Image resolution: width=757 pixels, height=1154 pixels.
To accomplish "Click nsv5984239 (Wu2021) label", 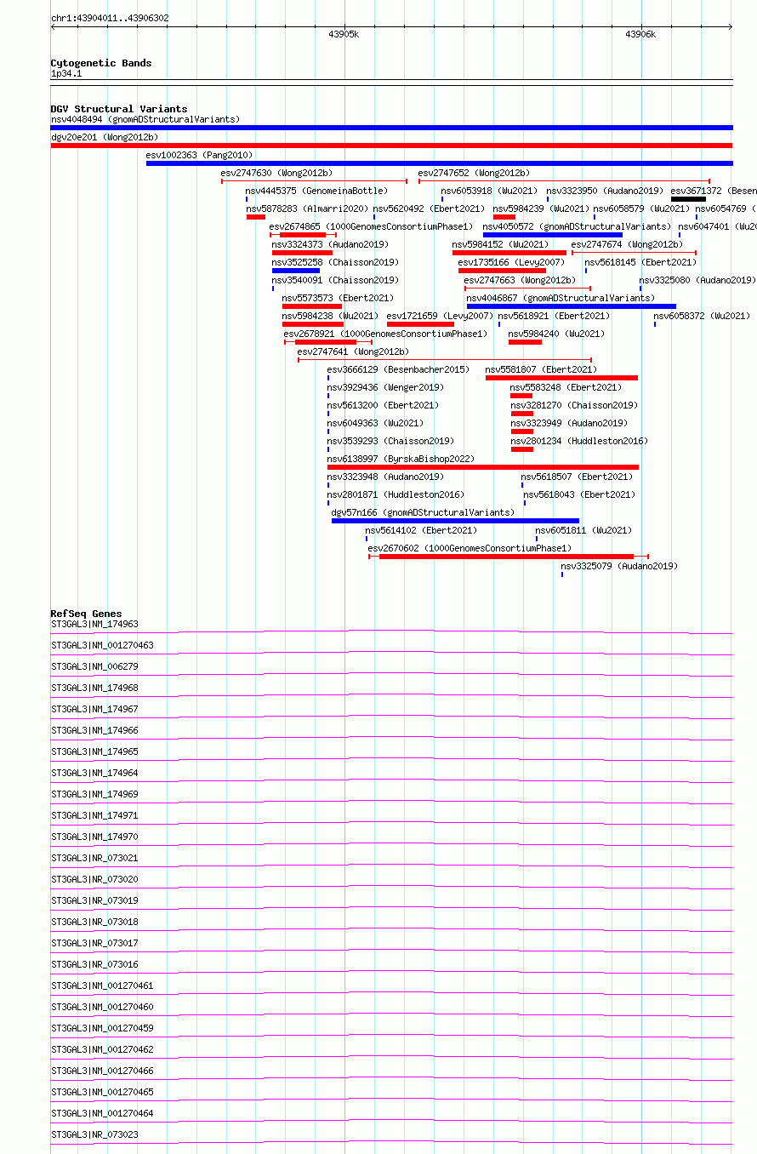I will pos(542,209).
